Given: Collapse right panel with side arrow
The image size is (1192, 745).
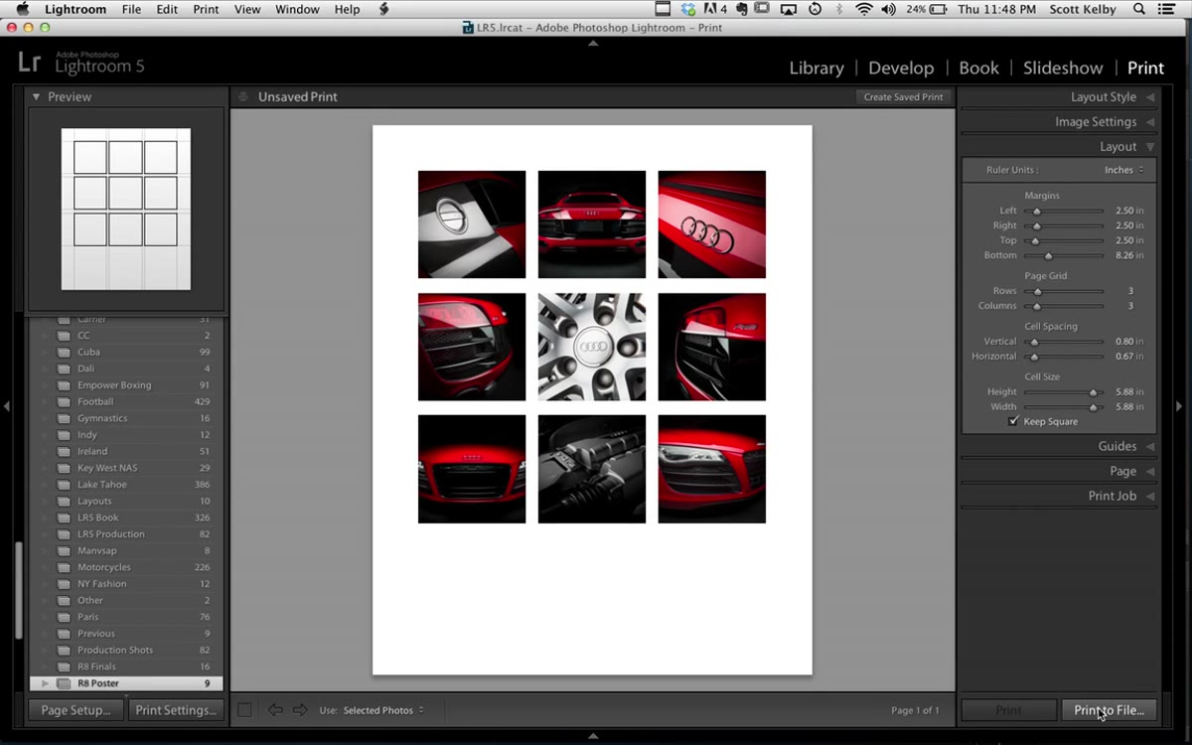Looking at the screenshot, I should pyautogui.click(x=1180, y=406).
